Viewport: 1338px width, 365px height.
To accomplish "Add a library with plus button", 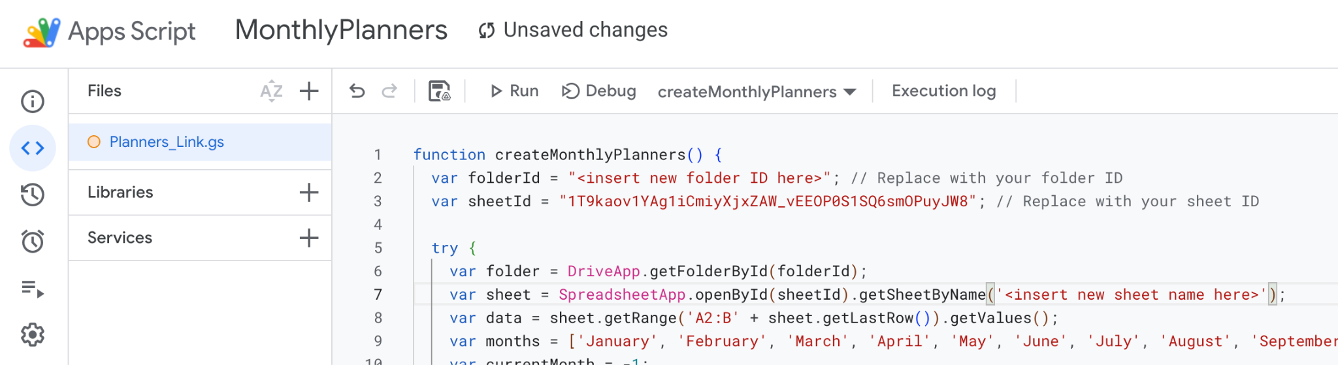I will pyautogui.click(x=309, y=193).
